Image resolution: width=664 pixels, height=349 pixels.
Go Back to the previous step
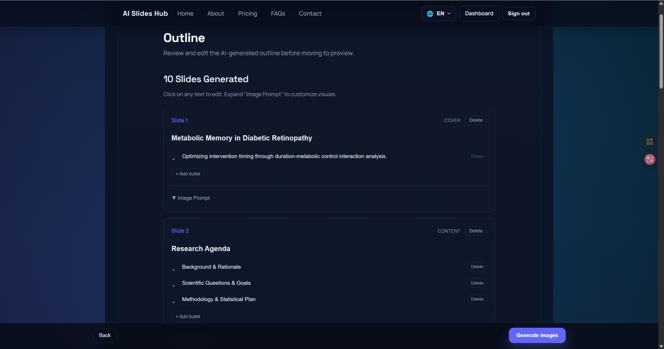(x=105, y=335)
